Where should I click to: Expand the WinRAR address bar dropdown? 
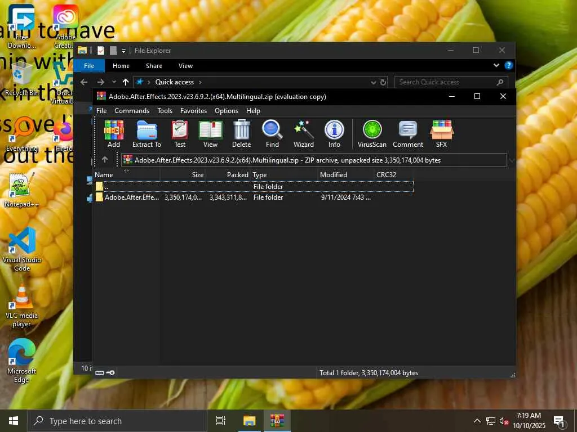pos(511,160)
